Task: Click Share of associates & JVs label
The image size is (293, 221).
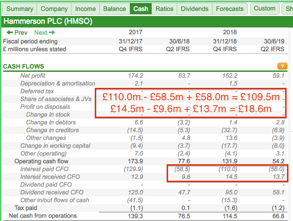Action: (x=56, y=99)
